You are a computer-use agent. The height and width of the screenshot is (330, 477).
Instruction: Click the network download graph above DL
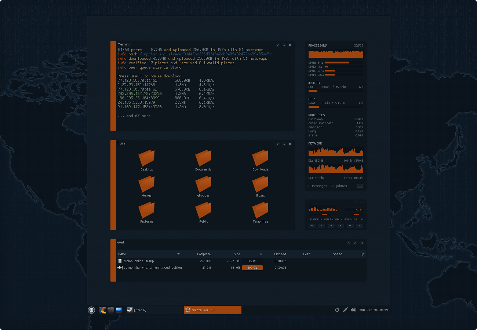(336, 152)
